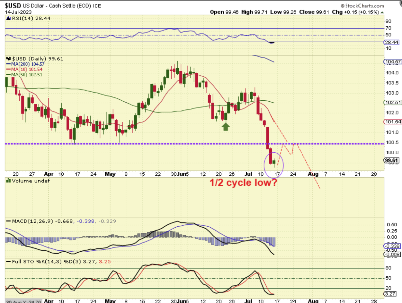Click the RSI(14) legend icon

tap(8, 19)
